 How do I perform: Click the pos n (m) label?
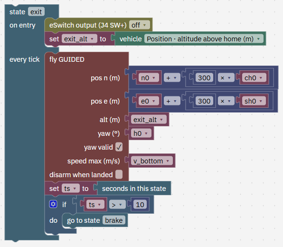[x=105, y=78]
